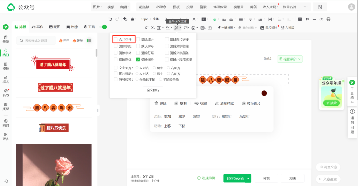Open arrow next to 保存为草稿

pos(248,178)
